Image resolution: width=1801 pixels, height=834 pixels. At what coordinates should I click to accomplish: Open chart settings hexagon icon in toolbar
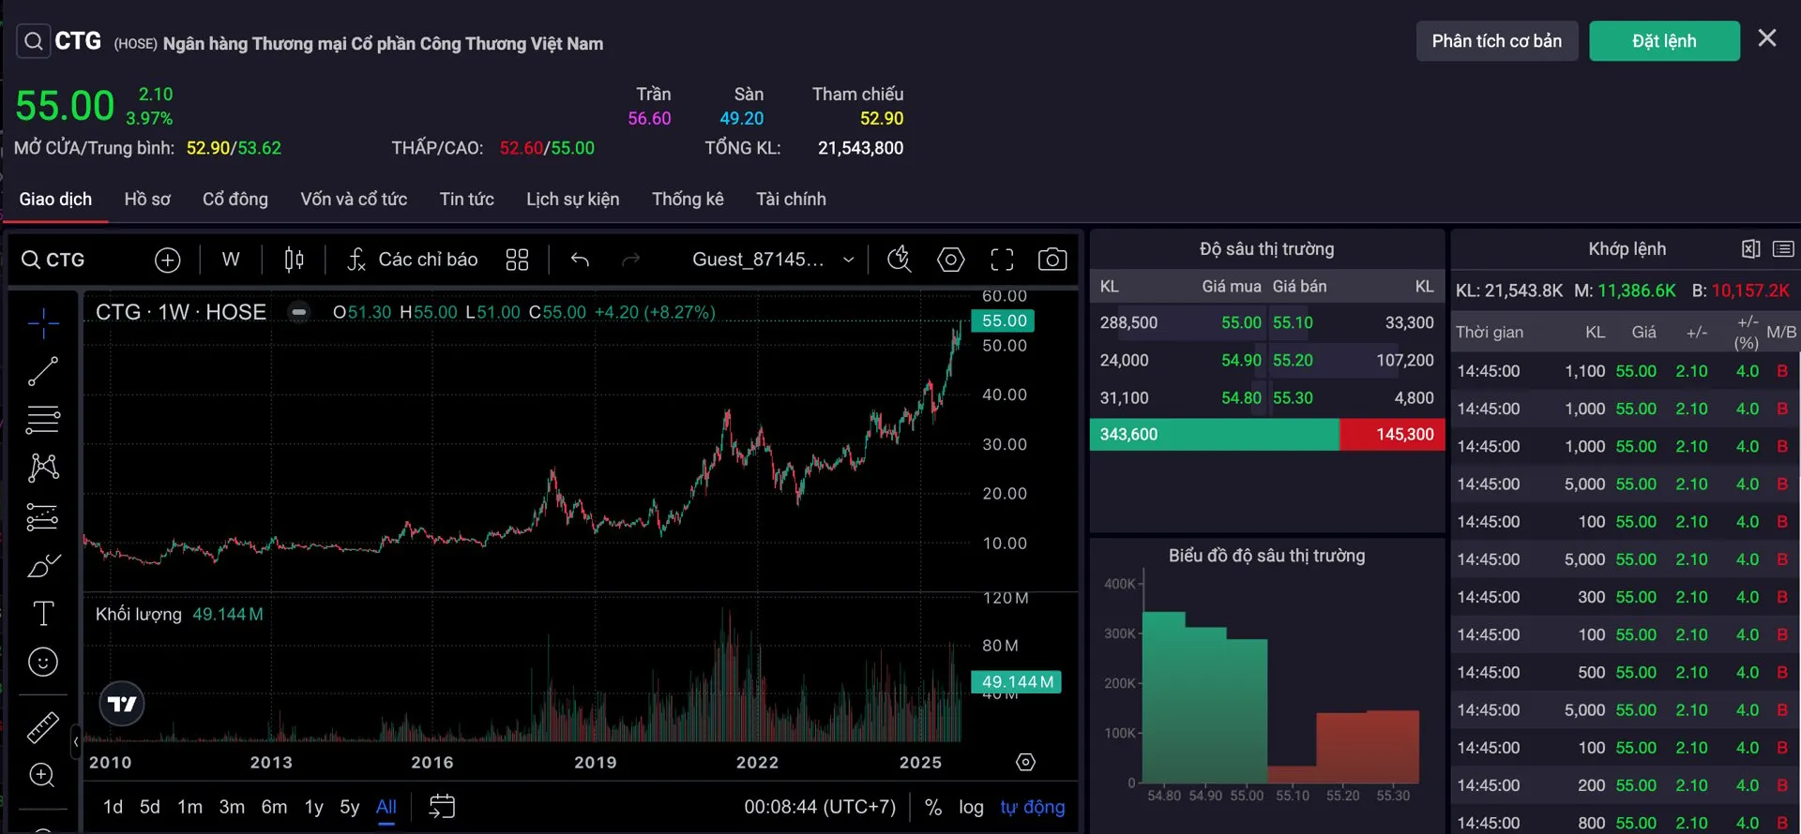pyautogui.click(x=950, y=260)
